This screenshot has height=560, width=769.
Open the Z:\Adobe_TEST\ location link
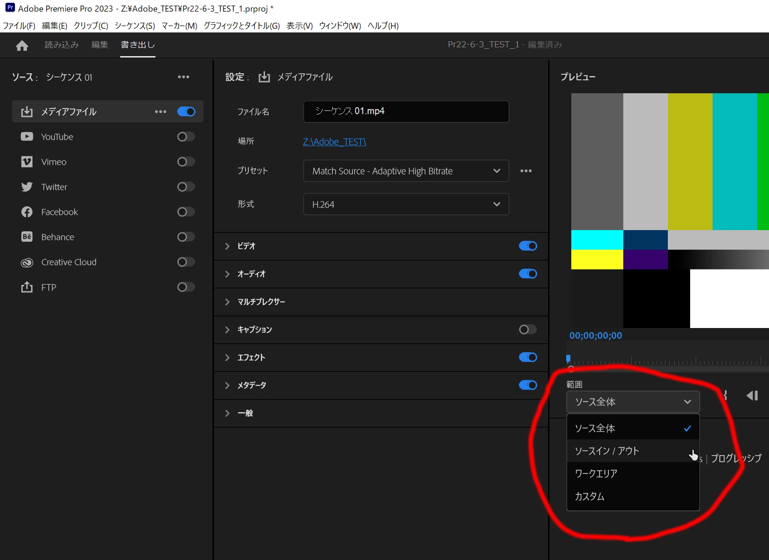click(335, 142)
